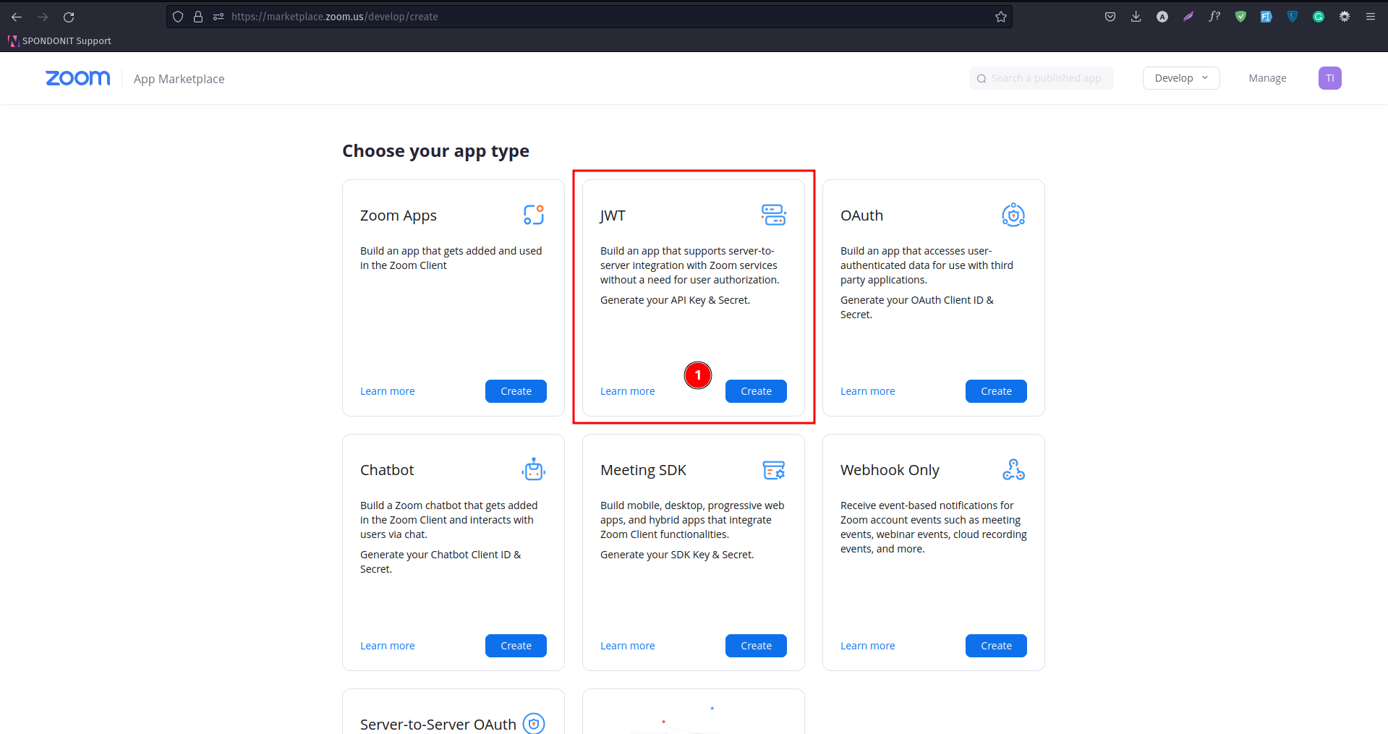Go back to the previous page
Viewport: 1388px width, 734px height.
(17, 17)
